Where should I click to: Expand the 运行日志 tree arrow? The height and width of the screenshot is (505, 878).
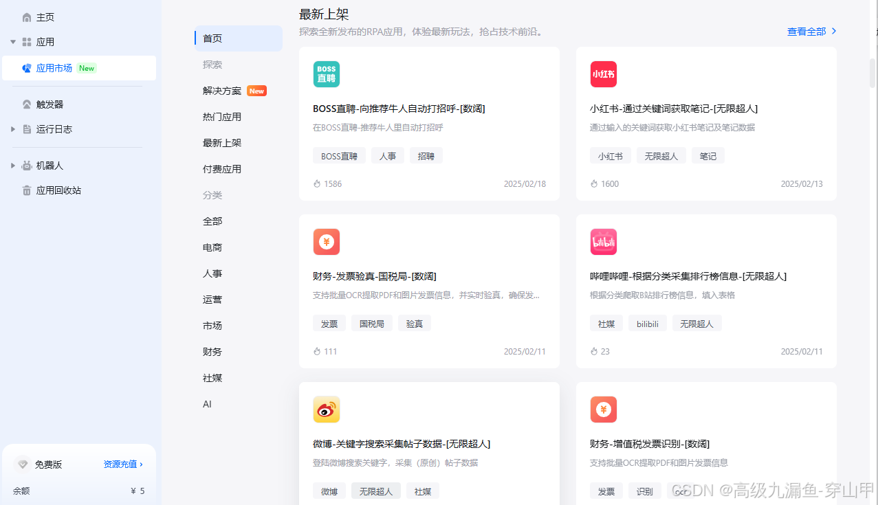point(13,129)
